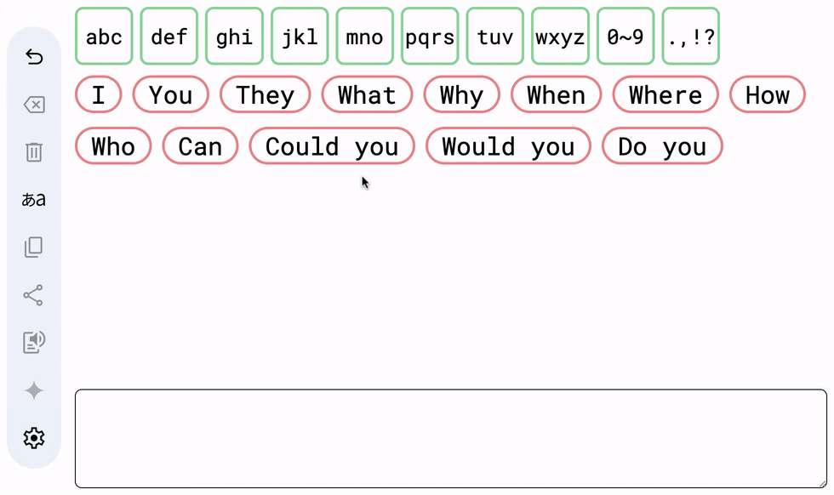Viewport: 834px width, 495px height.
Task: Open settings with the gear icon
Action: [34, 438]
